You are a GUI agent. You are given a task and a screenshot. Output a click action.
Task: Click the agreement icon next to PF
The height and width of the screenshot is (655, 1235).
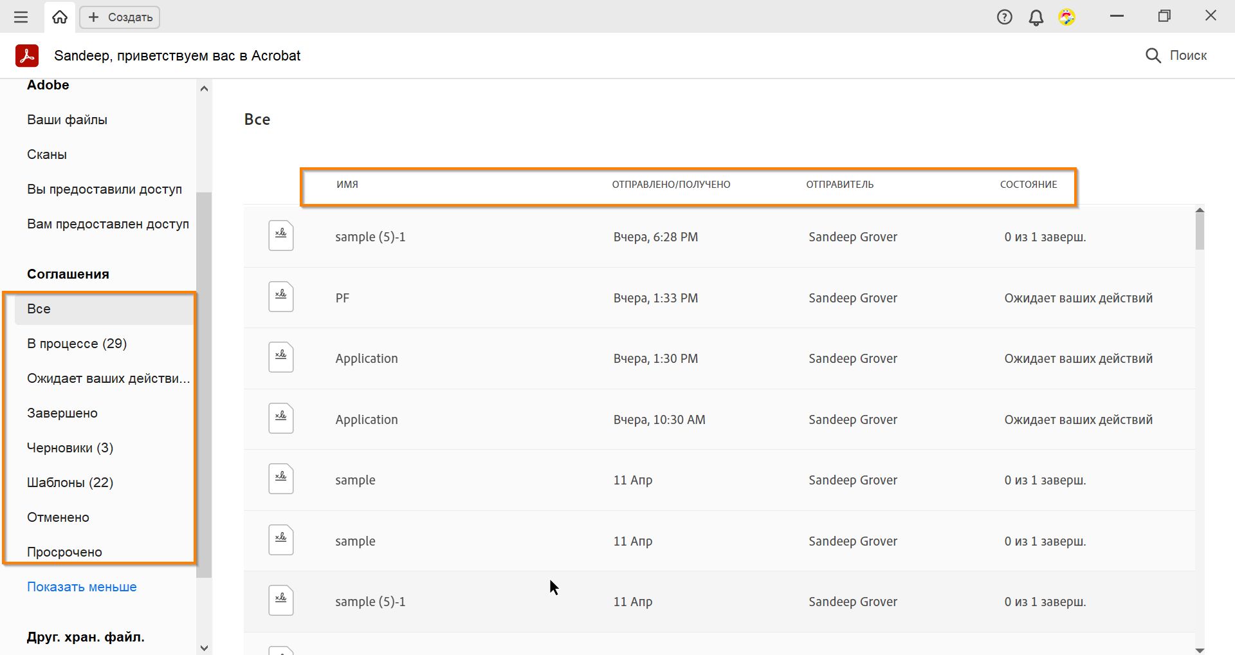(281, 297)
